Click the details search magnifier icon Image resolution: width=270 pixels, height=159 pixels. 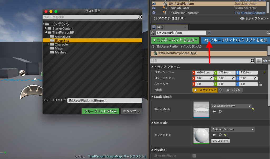(252, 61)
